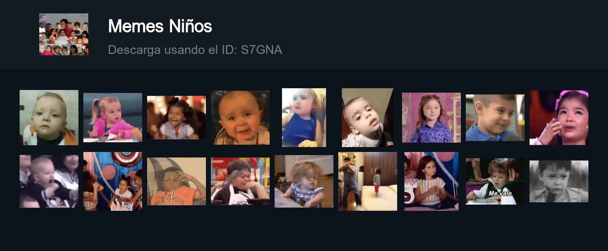
Task: Open the first baby face sticker in top row
Action: [x=49, y=118]
